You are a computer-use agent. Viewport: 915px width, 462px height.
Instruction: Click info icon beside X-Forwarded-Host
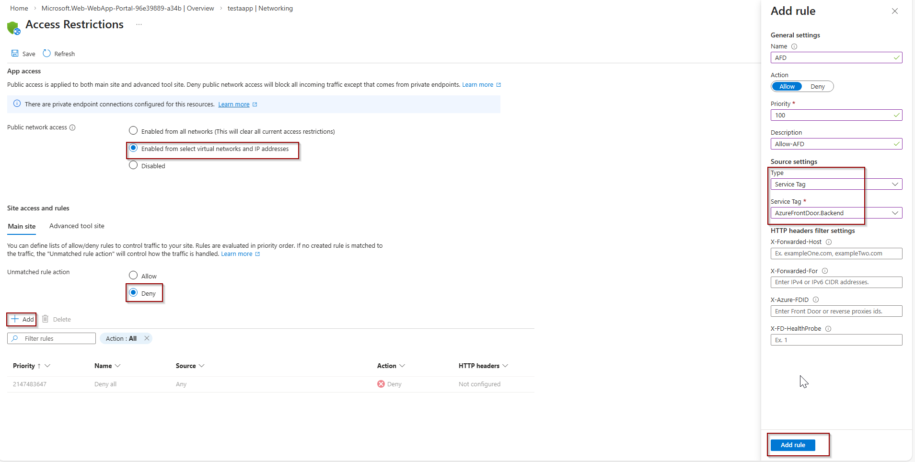(829, 242)
